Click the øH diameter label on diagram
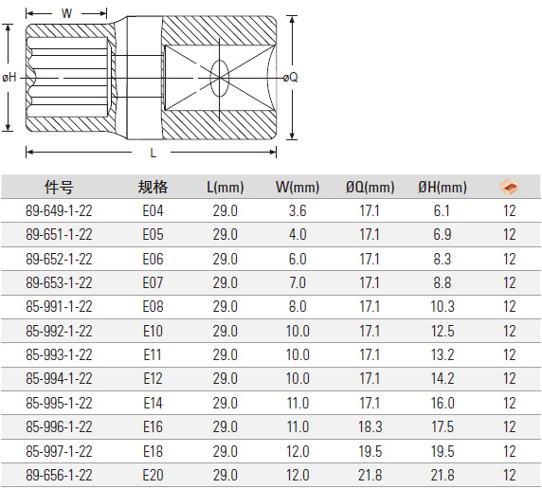This screenshot has height=489, width=542. [x=9, y=77]
